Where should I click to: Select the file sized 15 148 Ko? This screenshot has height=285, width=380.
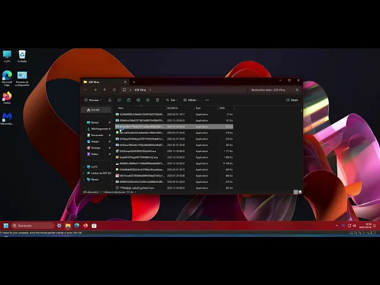[x=174, y=163]
